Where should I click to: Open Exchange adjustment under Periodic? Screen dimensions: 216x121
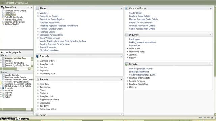click(139, 72)
